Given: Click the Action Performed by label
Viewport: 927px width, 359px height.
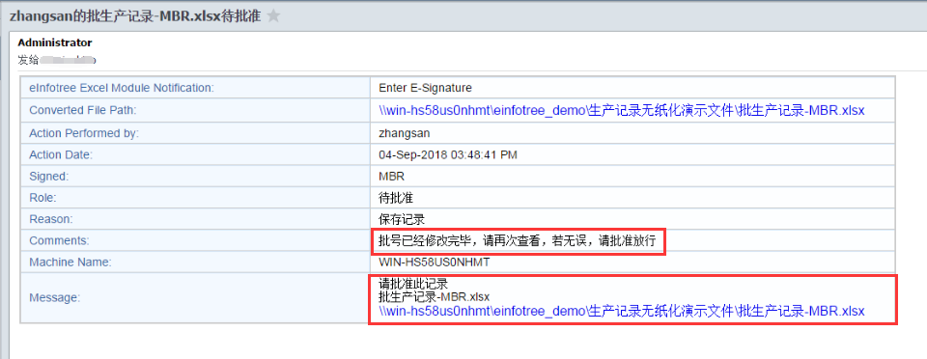Looking at the screenshot, I should (83, 133).
